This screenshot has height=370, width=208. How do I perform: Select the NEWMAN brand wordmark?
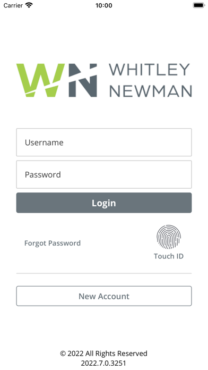click(151, 91)
